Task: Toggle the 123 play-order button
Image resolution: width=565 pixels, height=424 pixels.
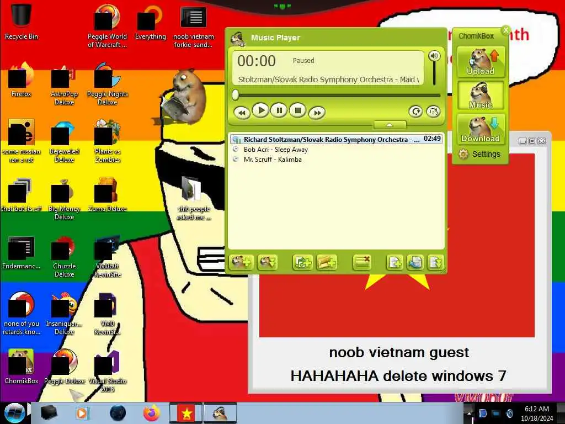Action: [x=433, y=112]
